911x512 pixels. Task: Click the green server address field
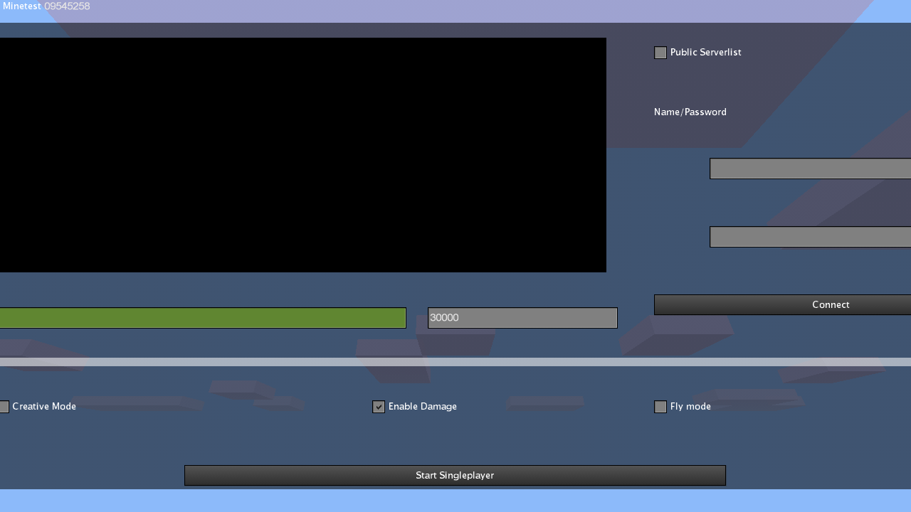pyautogui.click(x=203, y=317)
